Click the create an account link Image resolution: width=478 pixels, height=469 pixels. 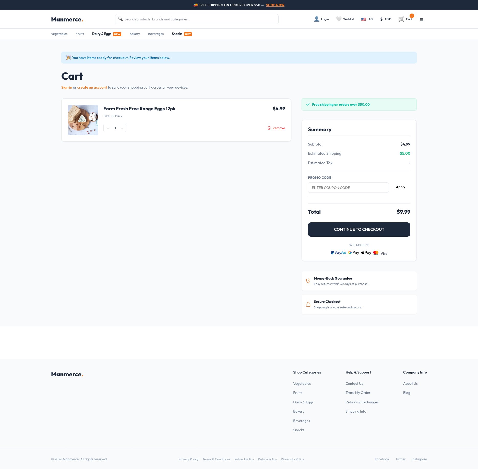pos(92,87)
